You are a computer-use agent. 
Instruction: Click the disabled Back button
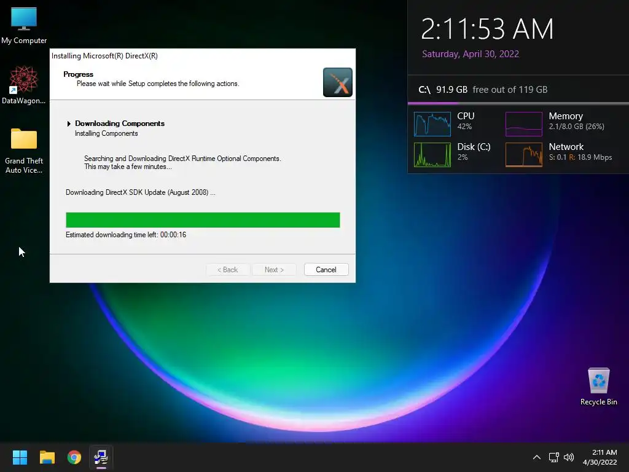(x=227, y=270)
